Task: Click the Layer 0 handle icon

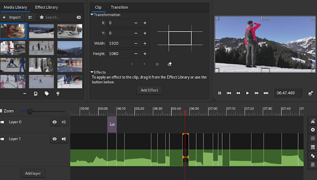Action: click(x=2, y=122)
